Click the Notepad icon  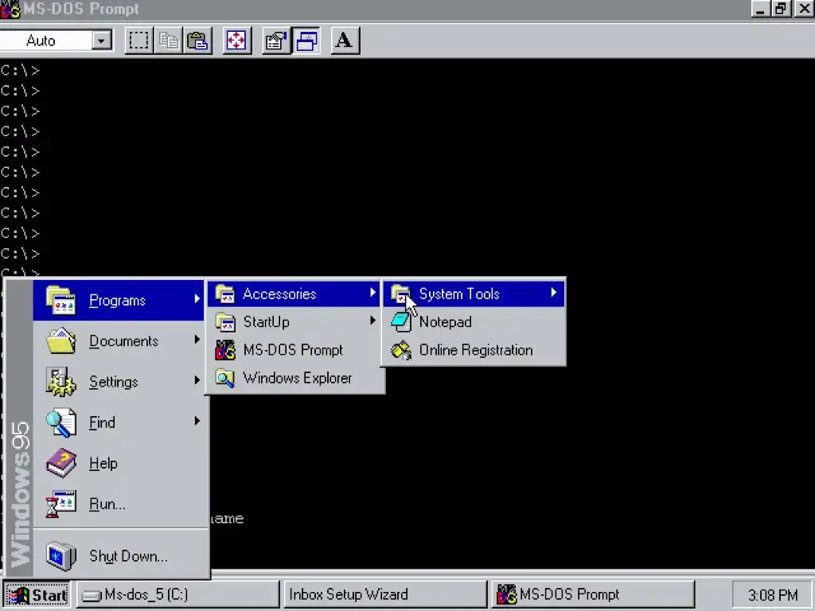click(401, 321)
